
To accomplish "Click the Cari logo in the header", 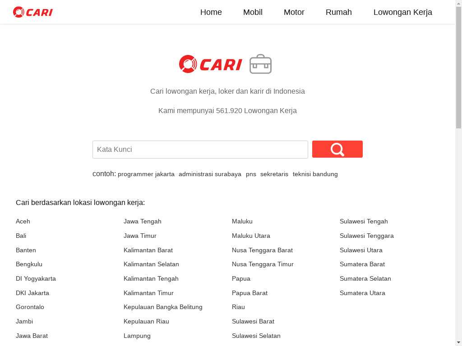I will [32, 12].
